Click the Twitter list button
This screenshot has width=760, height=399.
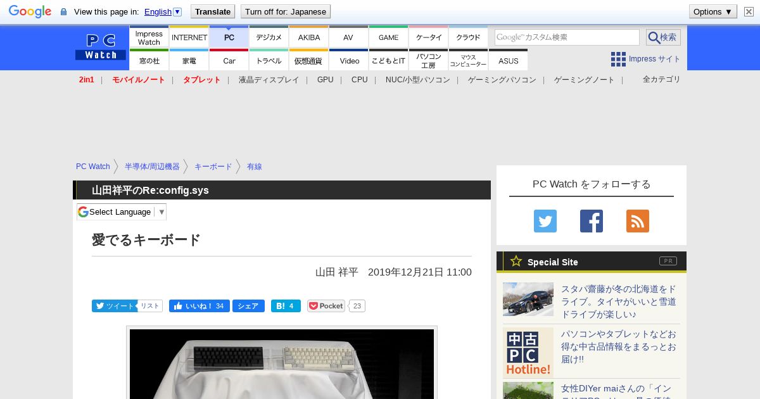coord(150,306)
